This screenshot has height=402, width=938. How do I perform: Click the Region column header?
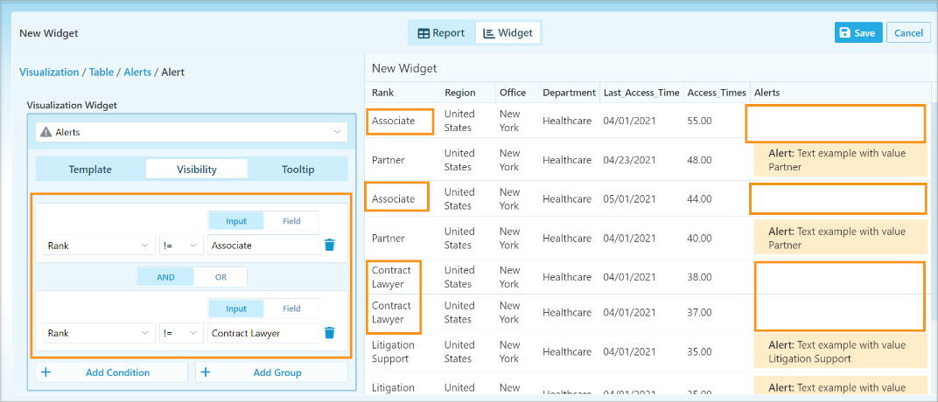pos(460,93)
